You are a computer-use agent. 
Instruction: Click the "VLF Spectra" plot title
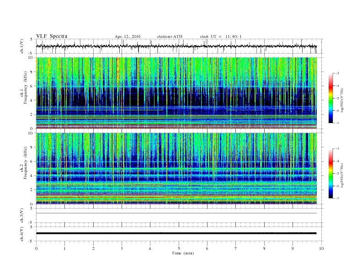52,36
